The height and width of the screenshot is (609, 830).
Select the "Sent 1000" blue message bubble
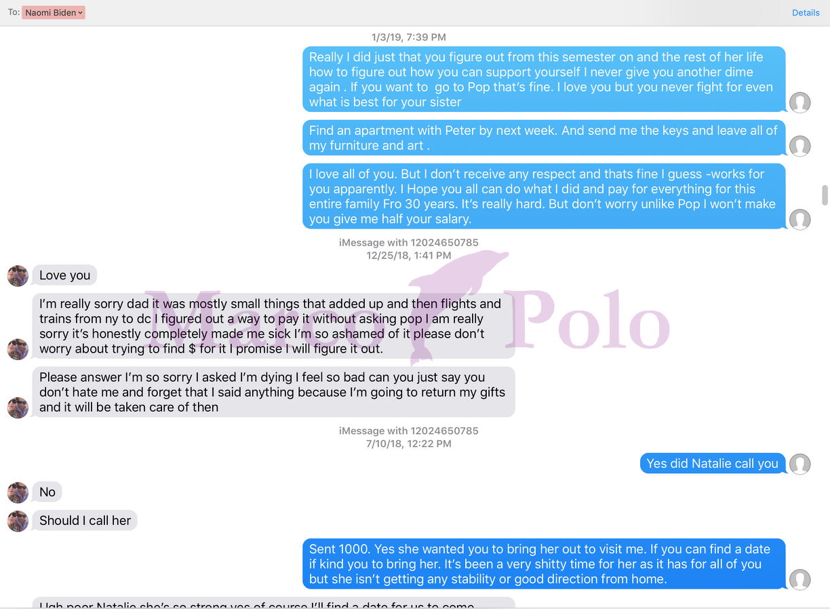point(544,564)
